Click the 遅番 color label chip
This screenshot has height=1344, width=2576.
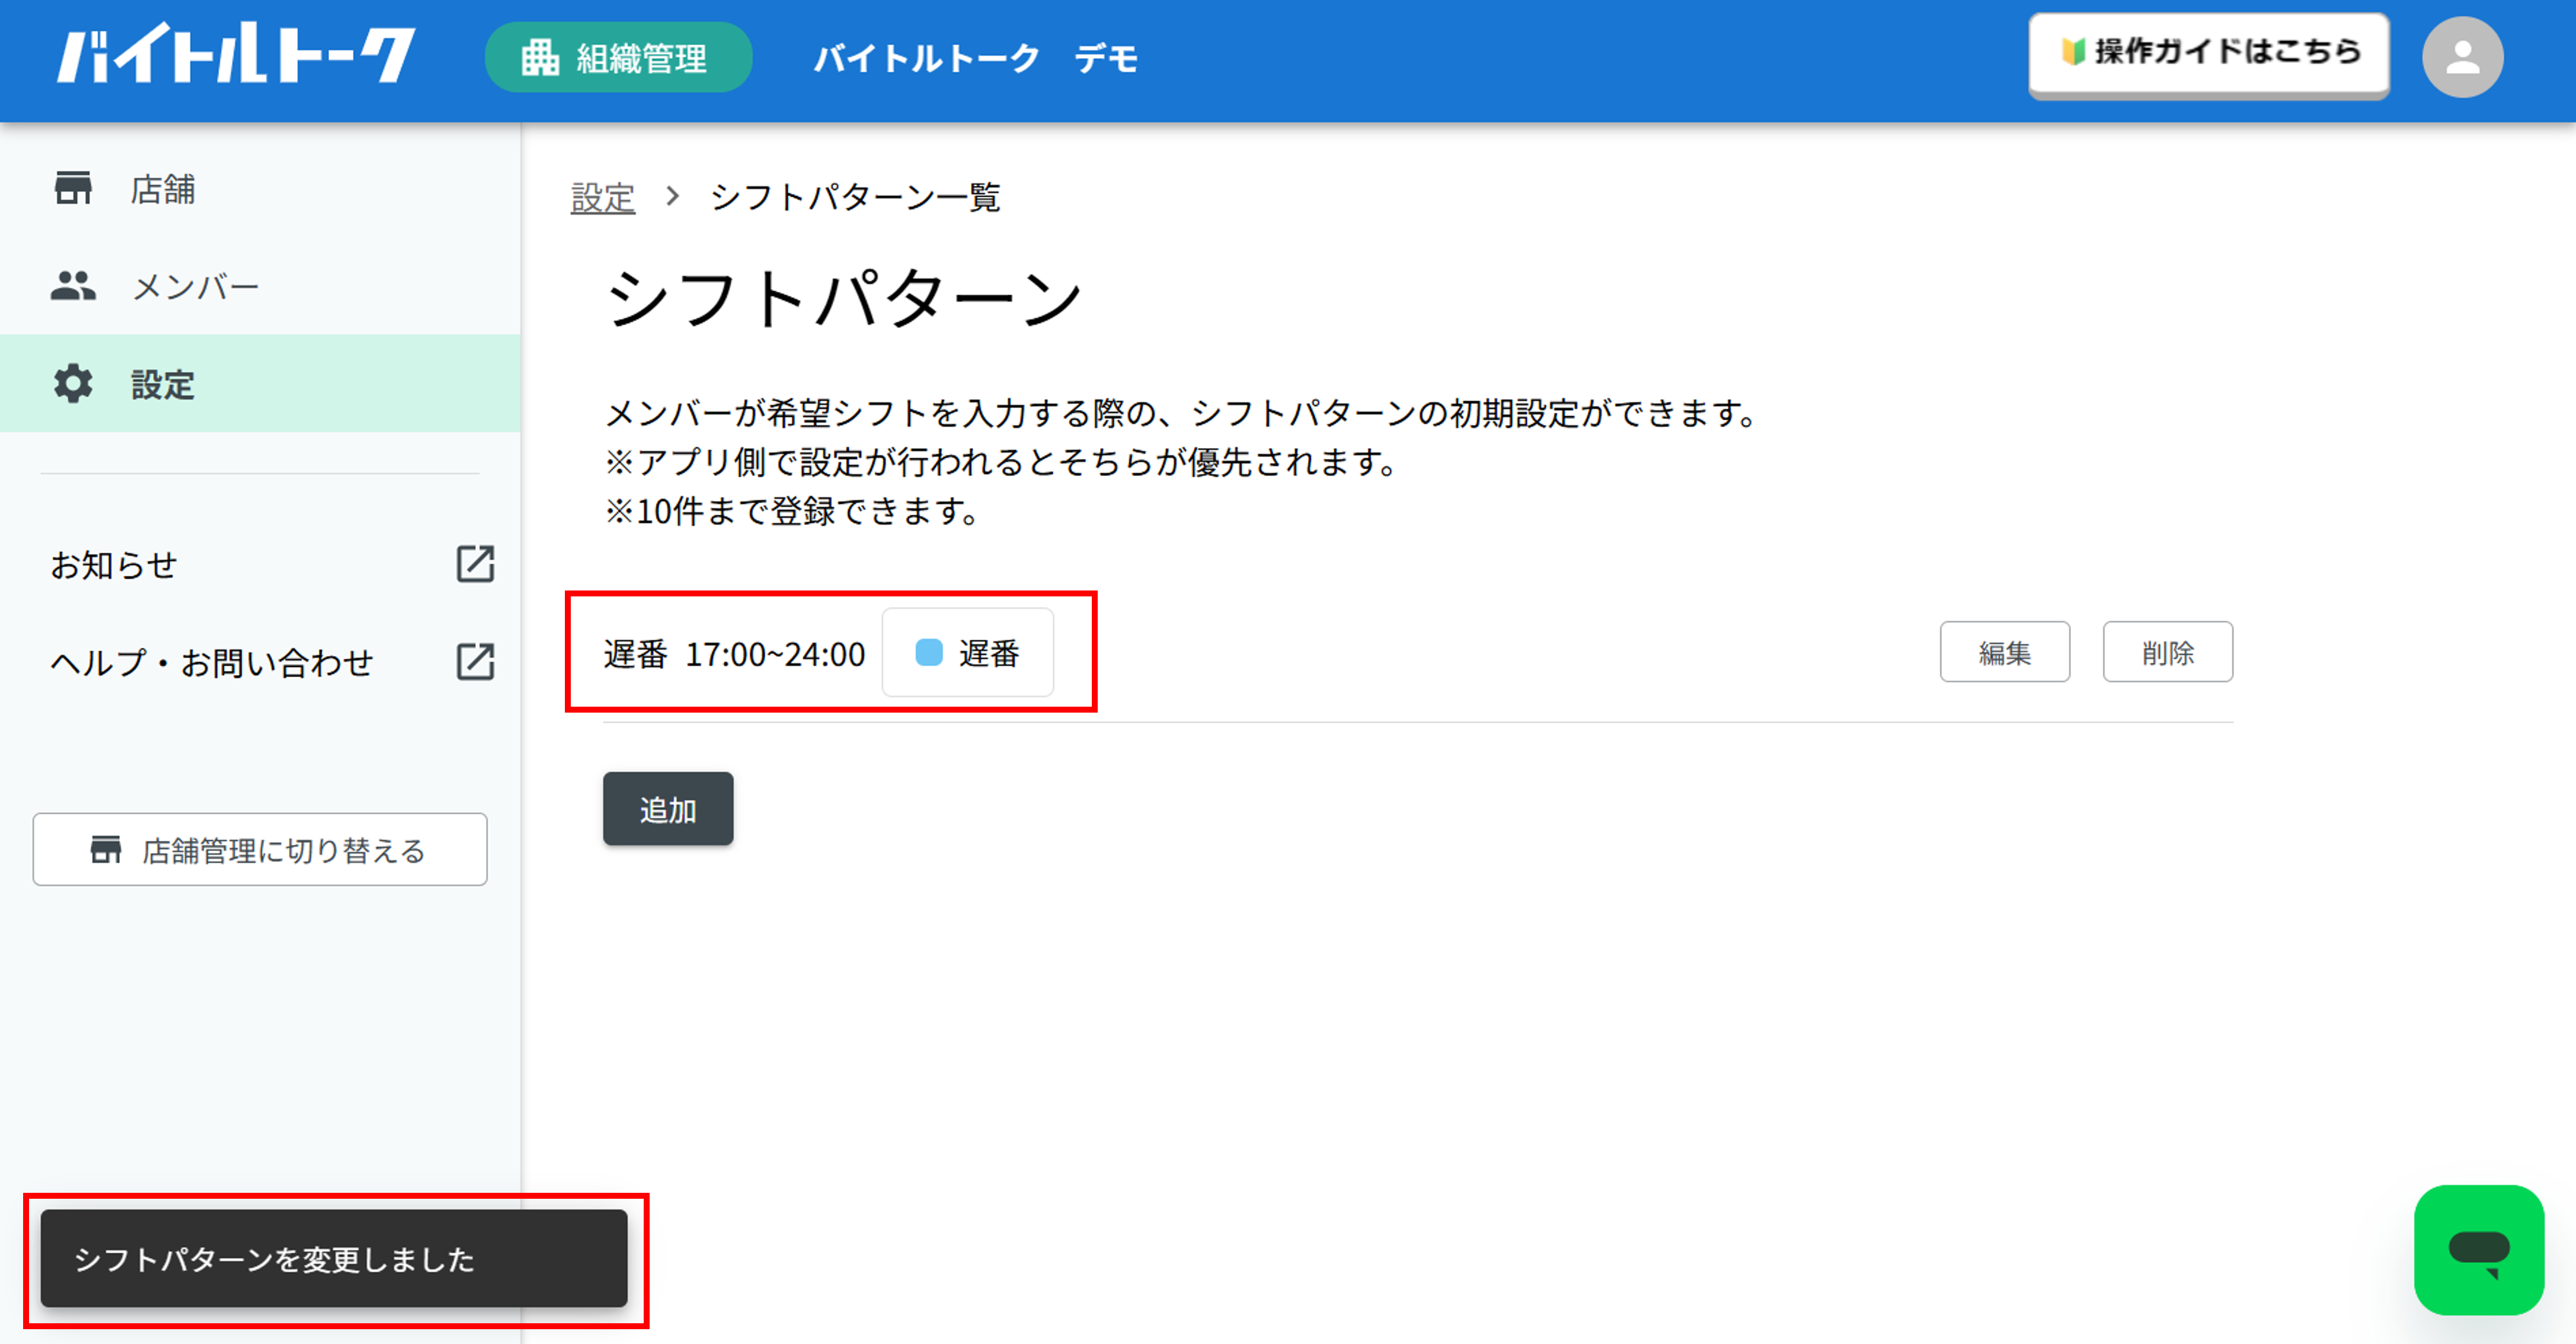(967, 652)
